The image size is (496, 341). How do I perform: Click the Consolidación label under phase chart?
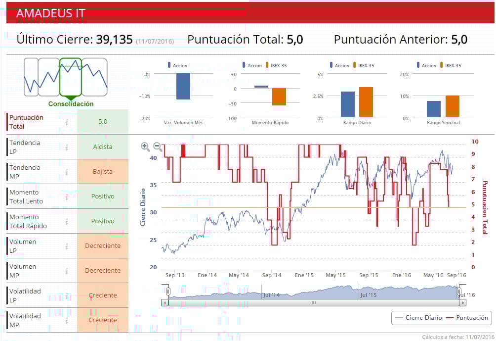(x=71, y=104)
